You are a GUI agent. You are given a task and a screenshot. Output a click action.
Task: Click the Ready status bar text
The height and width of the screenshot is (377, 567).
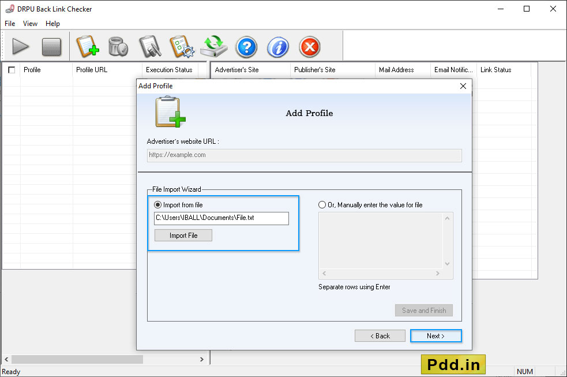point(11,372)
